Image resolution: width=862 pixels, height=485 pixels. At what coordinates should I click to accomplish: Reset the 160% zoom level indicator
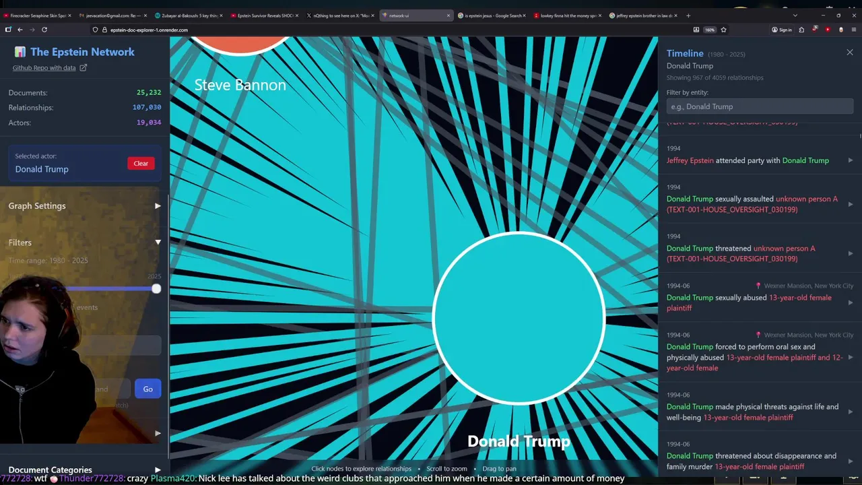point(710,30)
